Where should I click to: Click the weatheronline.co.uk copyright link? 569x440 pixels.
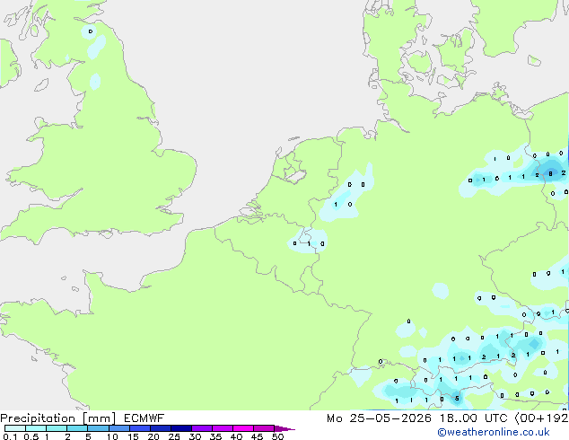click(x=494, y=432)
